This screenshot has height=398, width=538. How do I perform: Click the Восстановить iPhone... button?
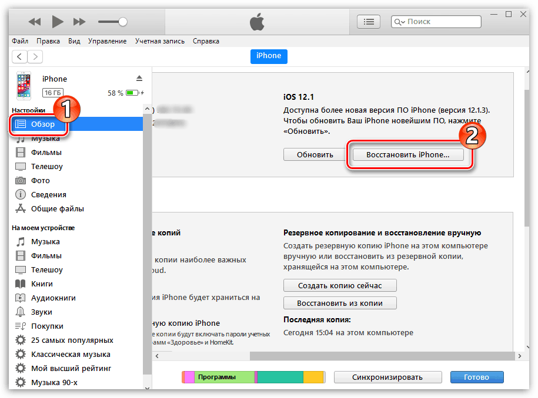point(408,155)
